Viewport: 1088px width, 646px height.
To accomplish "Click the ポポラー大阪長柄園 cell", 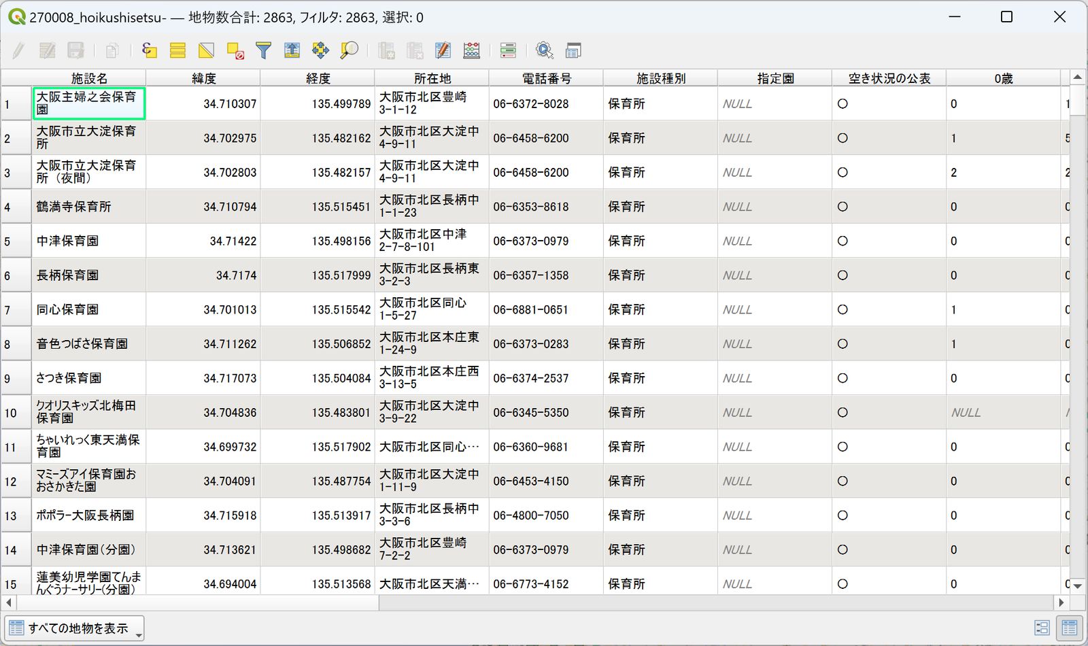I will coord(89,515).
